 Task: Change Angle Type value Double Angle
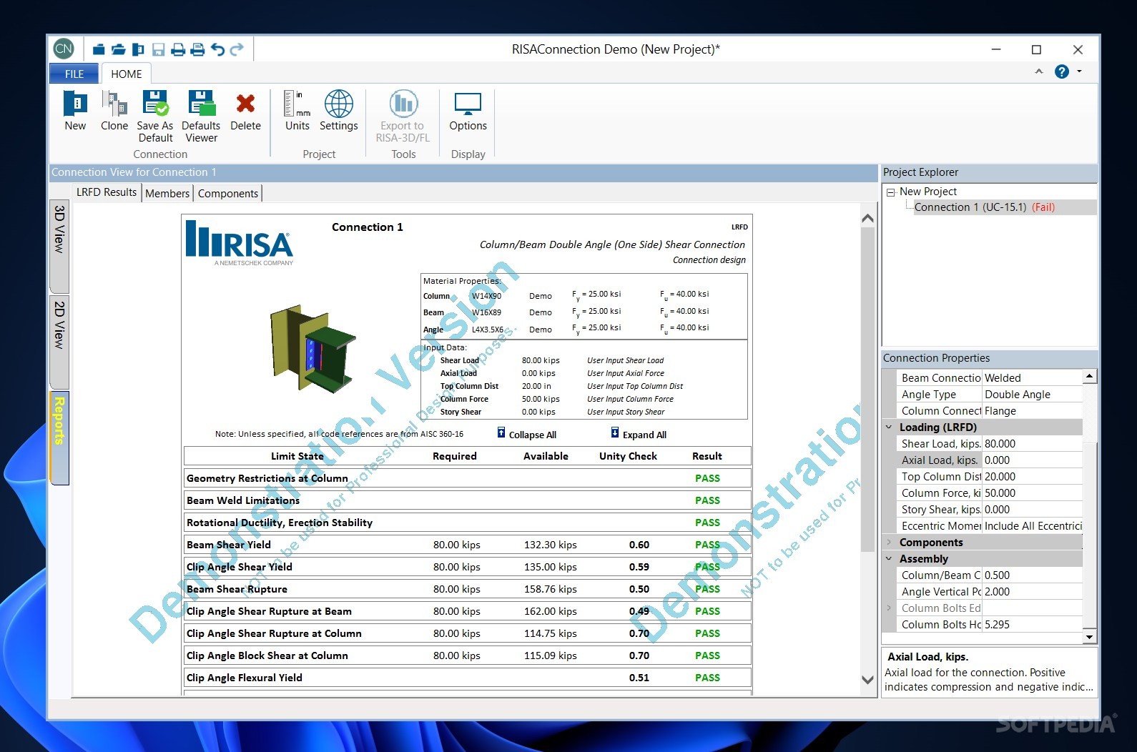click(x=1033, y=395)
